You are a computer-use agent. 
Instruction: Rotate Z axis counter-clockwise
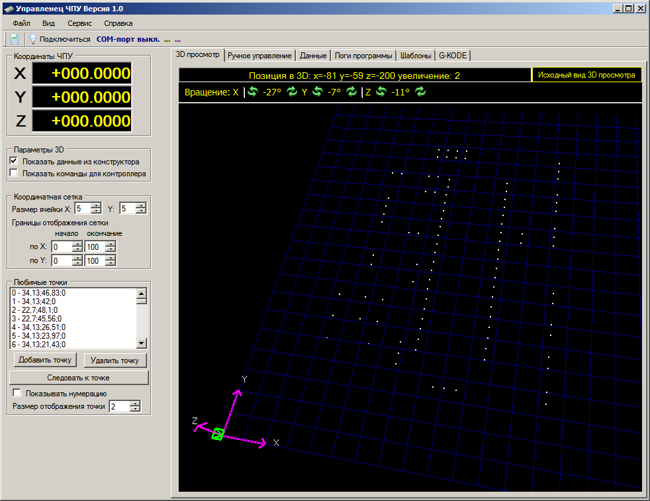[x=381, y=92]
